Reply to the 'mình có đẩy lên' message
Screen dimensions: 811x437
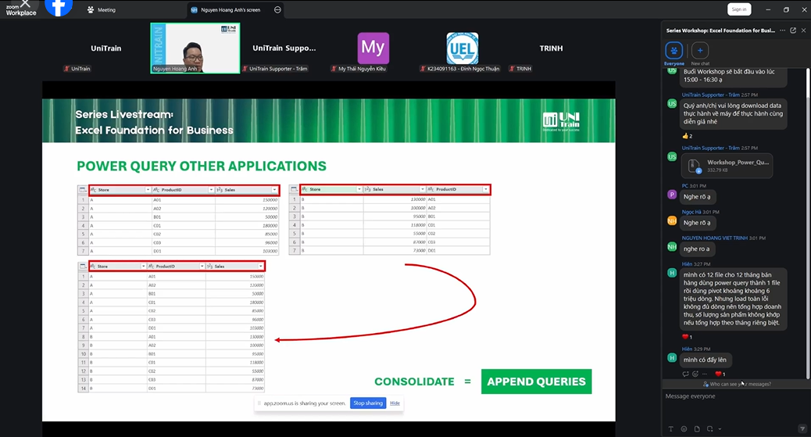(x=685, y=374)
